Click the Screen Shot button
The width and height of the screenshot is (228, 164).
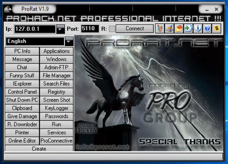pos(56,100)
